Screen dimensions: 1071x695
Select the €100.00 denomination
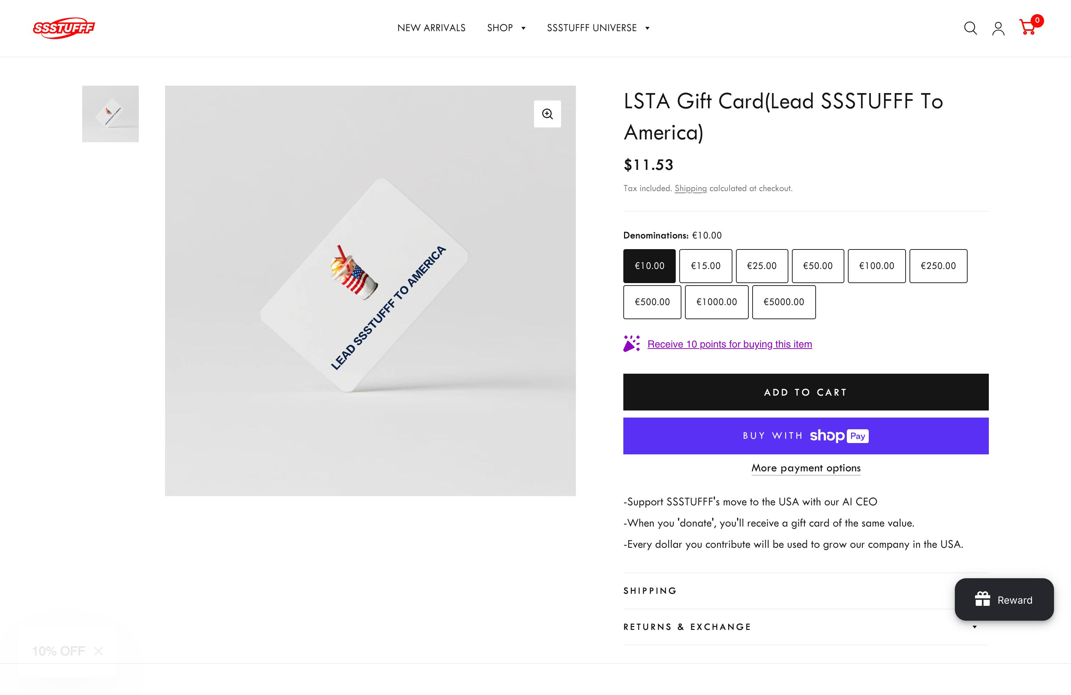(x=876, y=266)
